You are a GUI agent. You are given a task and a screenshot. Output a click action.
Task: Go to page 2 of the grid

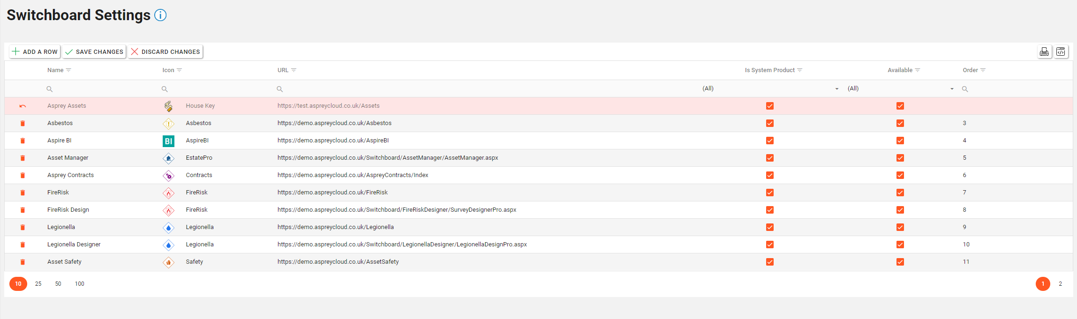click(x=1060, y=284)
